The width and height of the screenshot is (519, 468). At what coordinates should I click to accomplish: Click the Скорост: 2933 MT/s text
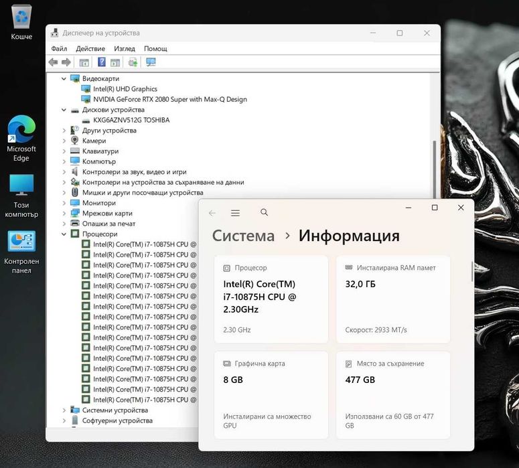coord(376,330)
